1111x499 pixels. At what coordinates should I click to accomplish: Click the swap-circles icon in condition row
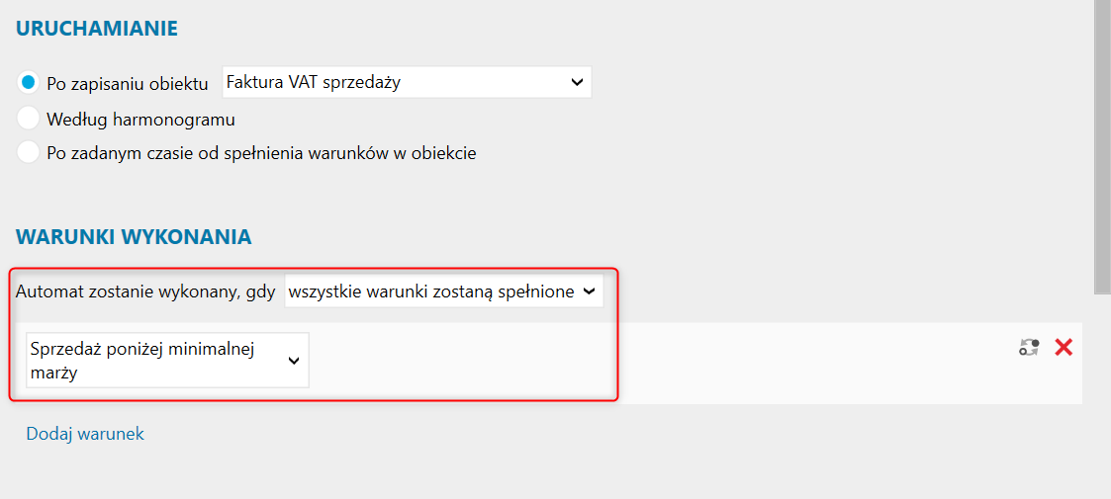pyautogui.click(x=1030, y=347)
